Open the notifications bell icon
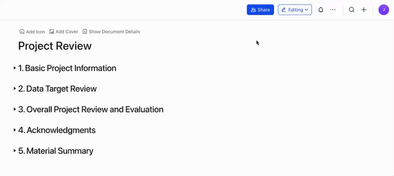This screenshot has width=394, height=176. coord(321,10)
